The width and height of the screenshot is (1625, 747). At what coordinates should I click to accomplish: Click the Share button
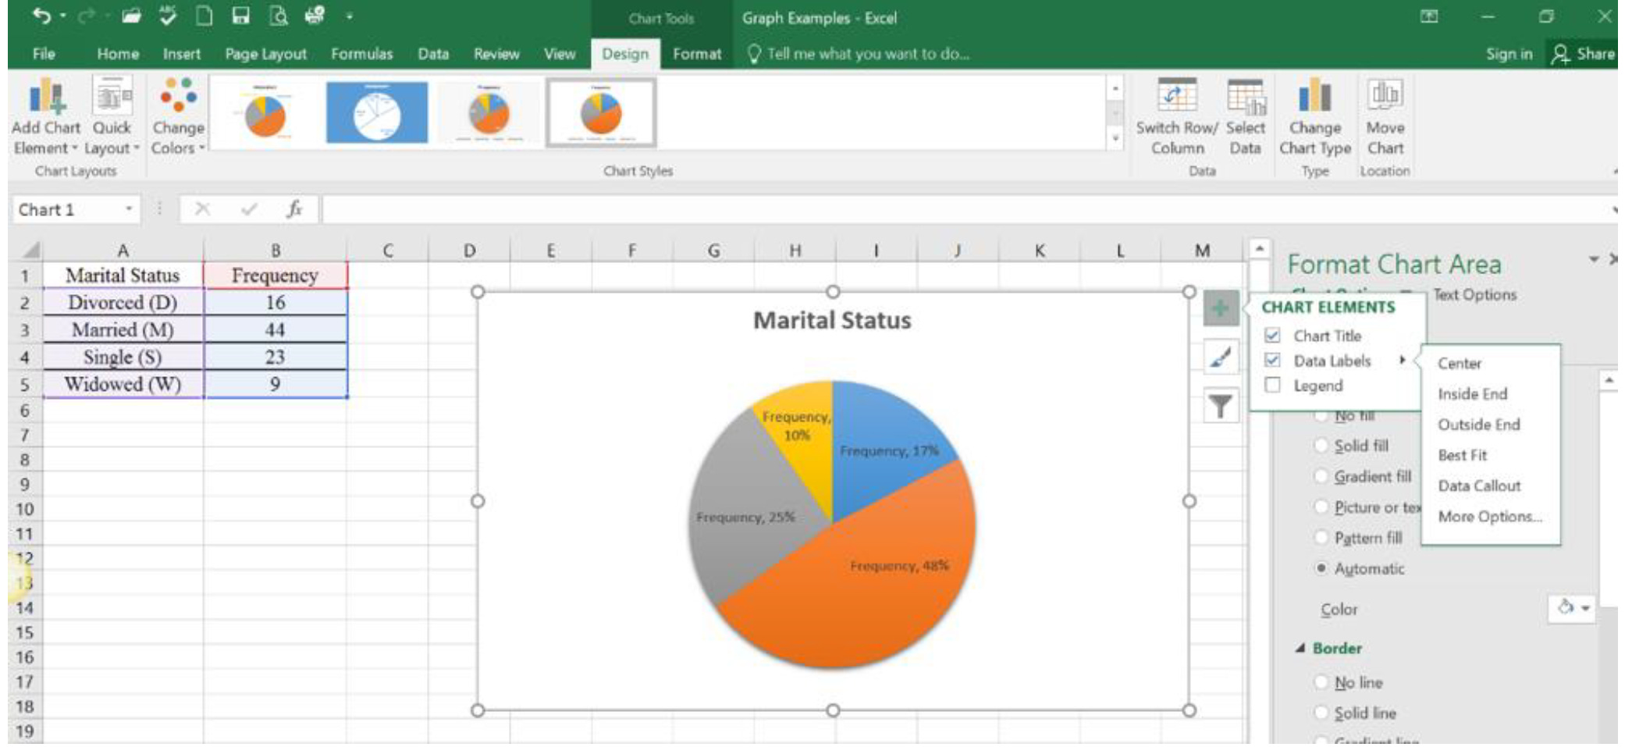point(1584,54)
